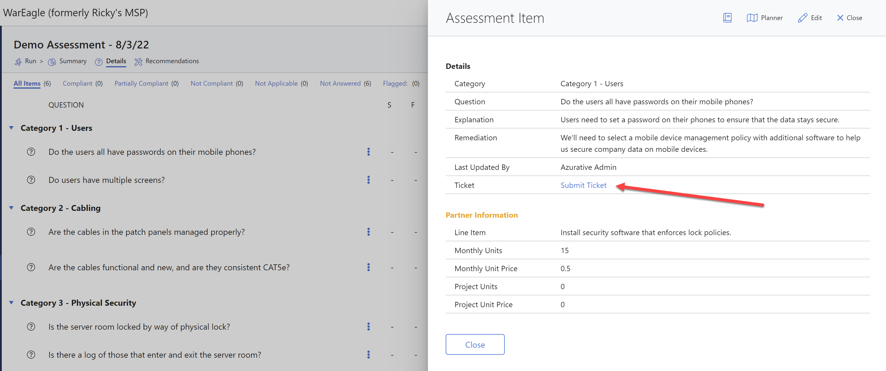Click status icon for server room locked question
Viewport: 886px width, 371px height.
click(31, 326)
